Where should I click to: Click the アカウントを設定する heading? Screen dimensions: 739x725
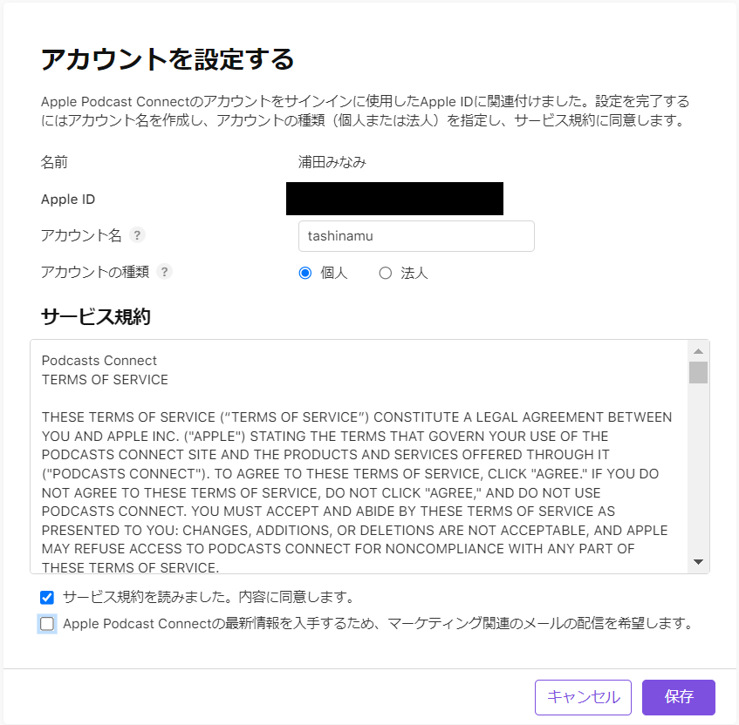coord(168,60)
